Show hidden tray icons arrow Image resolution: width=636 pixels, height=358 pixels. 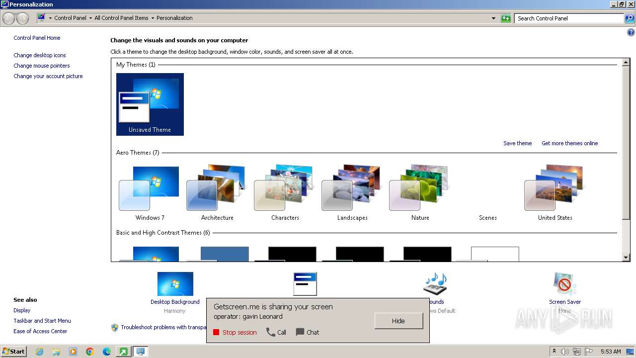[554, 352]
